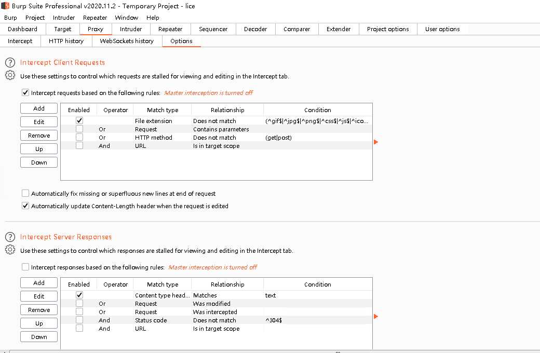Open the Comparer tab

pos(297,29)
